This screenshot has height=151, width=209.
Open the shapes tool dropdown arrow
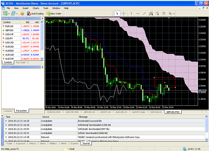pyautogui.click(x=174, y=14)
